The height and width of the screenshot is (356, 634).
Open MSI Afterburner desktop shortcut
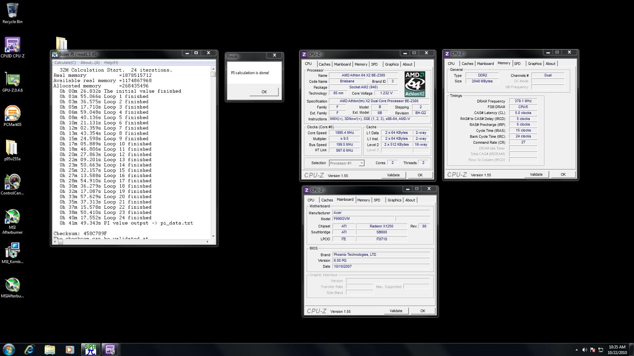12,222
